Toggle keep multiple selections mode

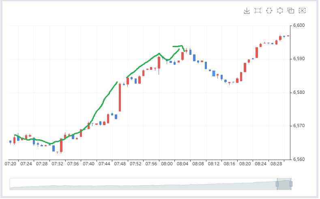tap(291, 11)
